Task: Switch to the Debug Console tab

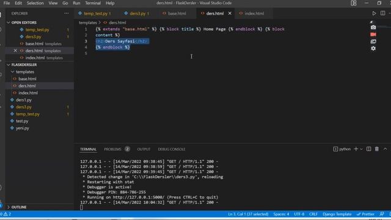Action: click(172, 149)
